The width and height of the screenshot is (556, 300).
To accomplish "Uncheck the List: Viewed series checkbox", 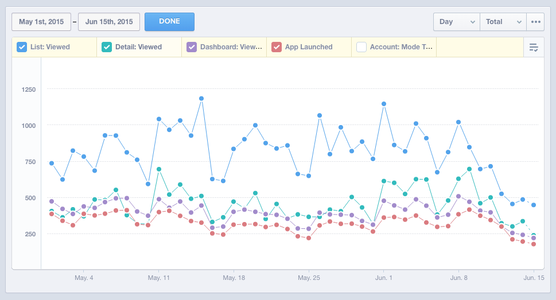I will [x=22, y=47].
